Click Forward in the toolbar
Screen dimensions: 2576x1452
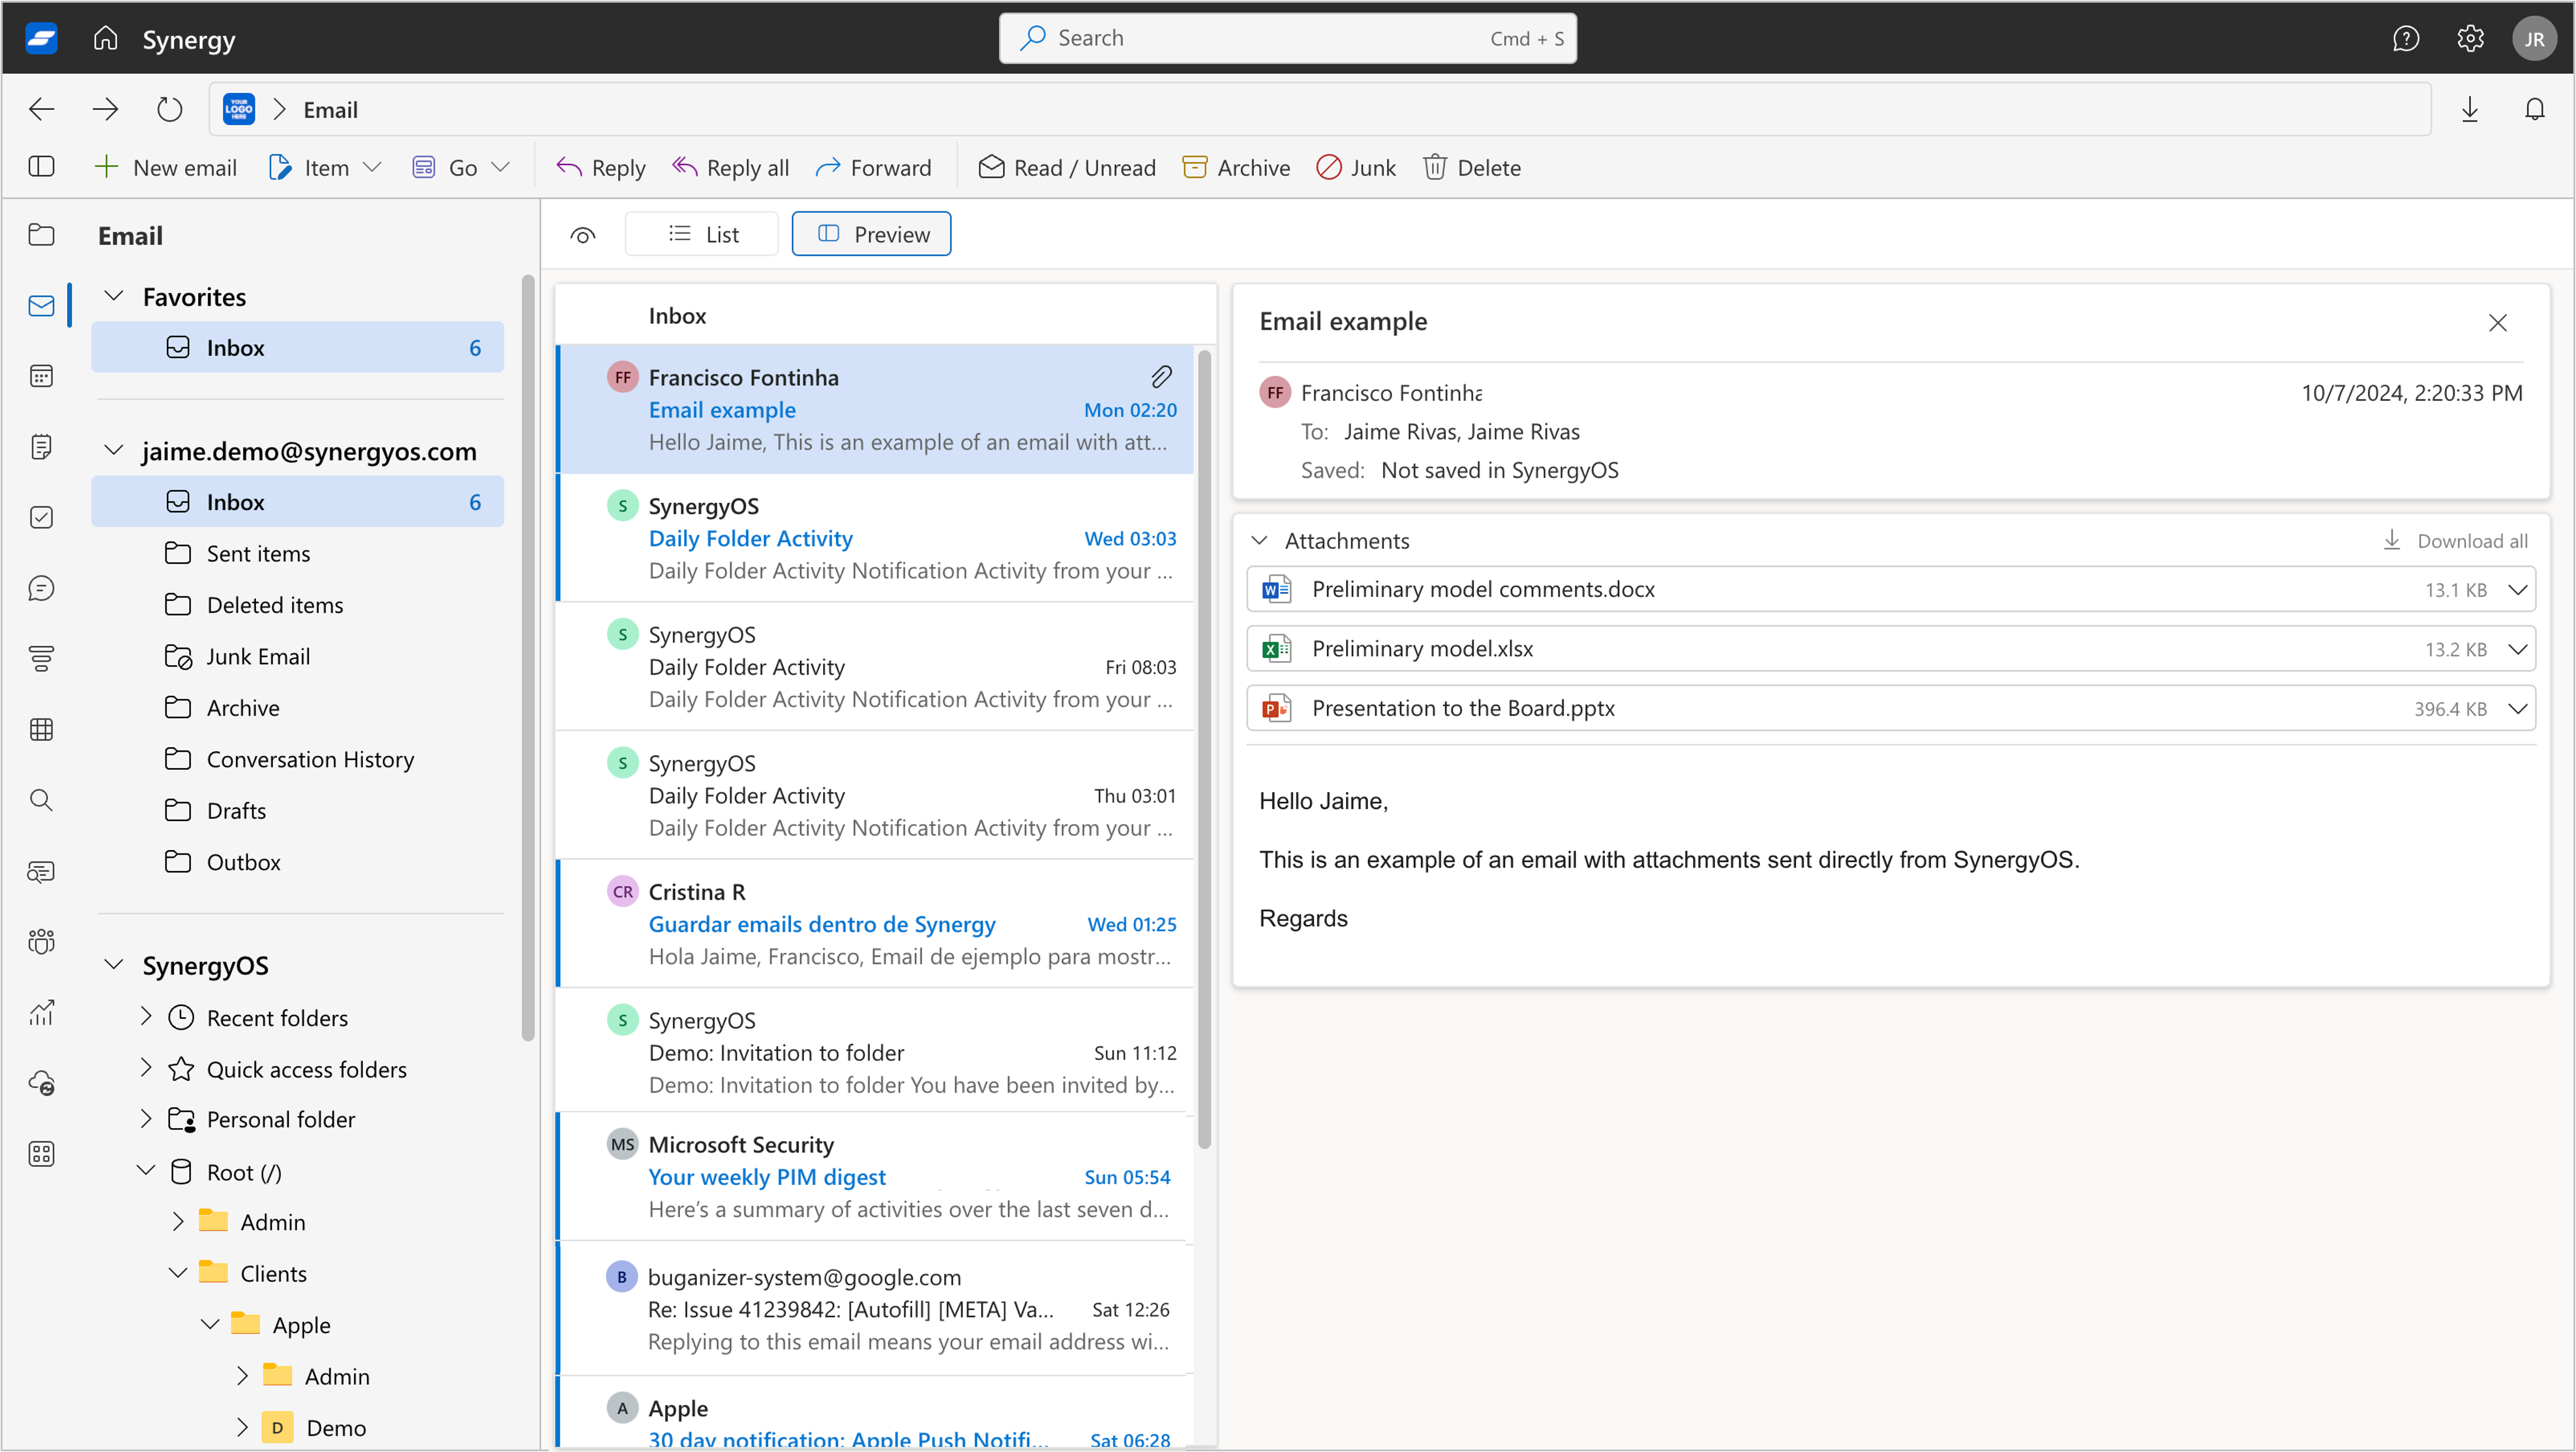coord(873,167)
